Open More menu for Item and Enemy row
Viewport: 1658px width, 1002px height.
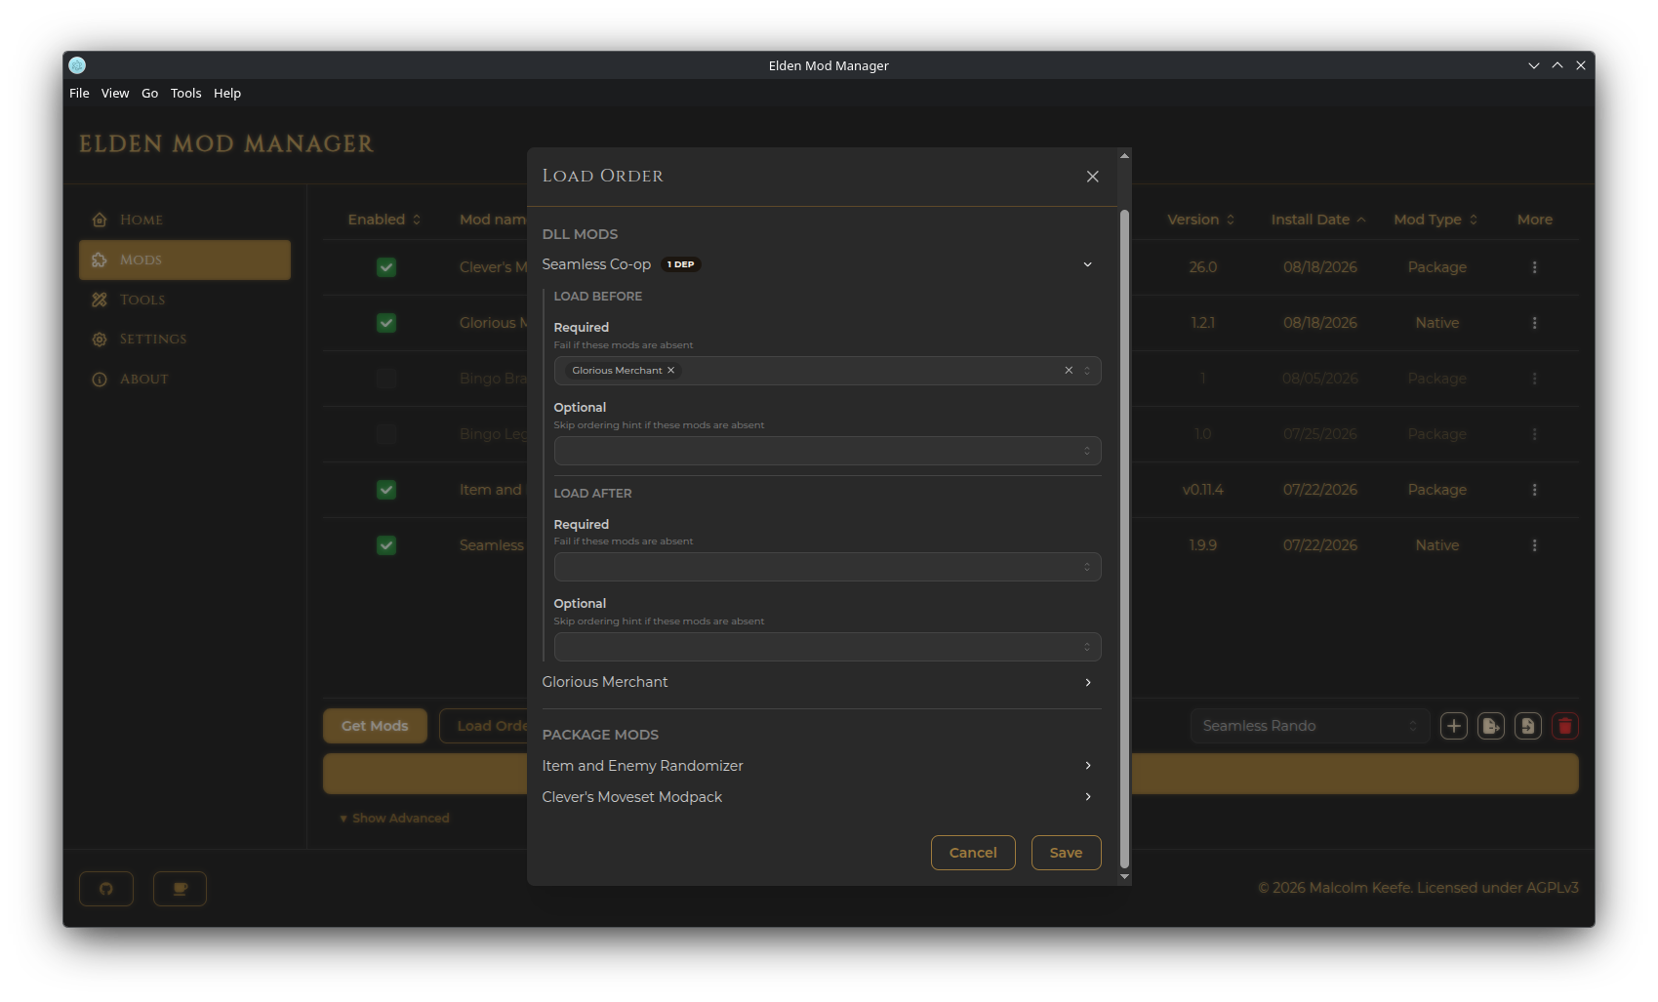point(1534,490)
